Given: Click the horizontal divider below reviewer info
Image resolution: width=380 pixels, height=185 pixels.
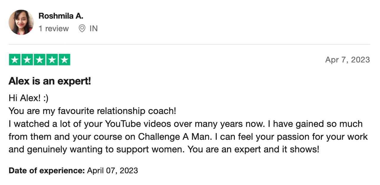Looking at the screenshot, I should coord(189,44).
